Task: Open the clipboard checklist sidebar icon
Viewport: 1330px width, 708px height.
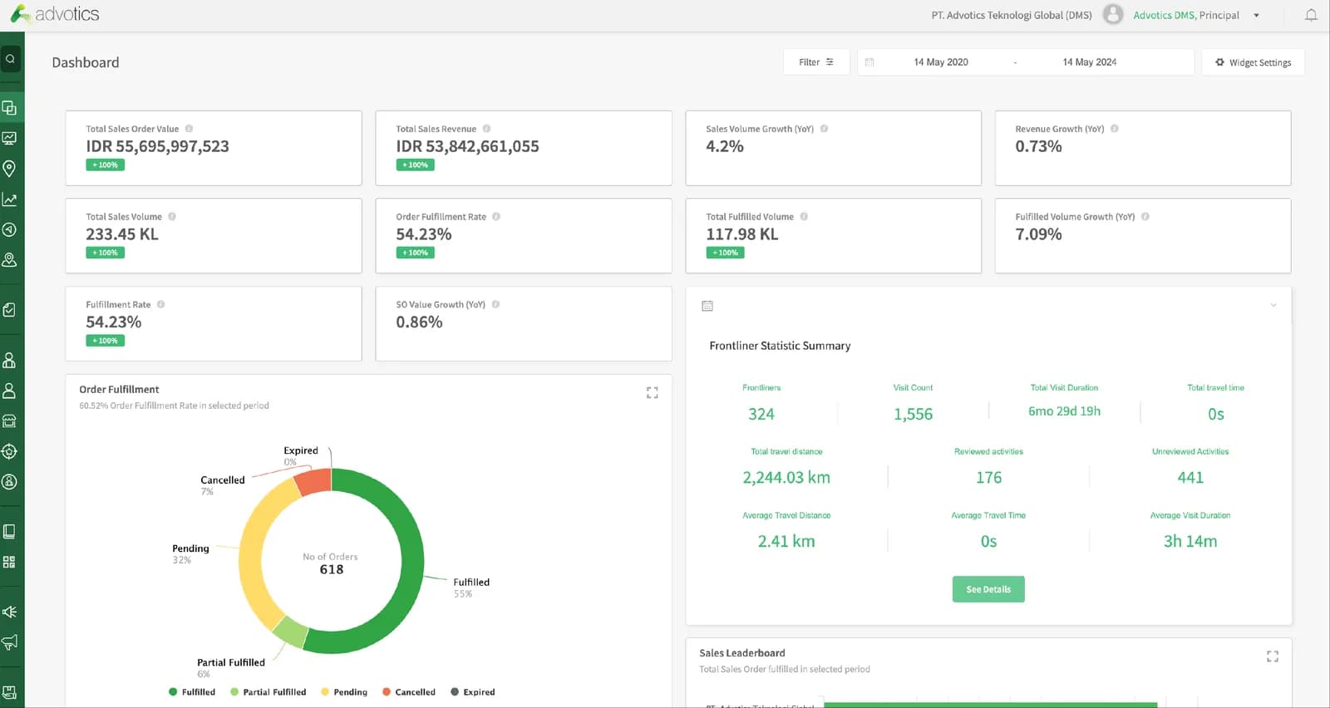Action: [x=9, y=310]
